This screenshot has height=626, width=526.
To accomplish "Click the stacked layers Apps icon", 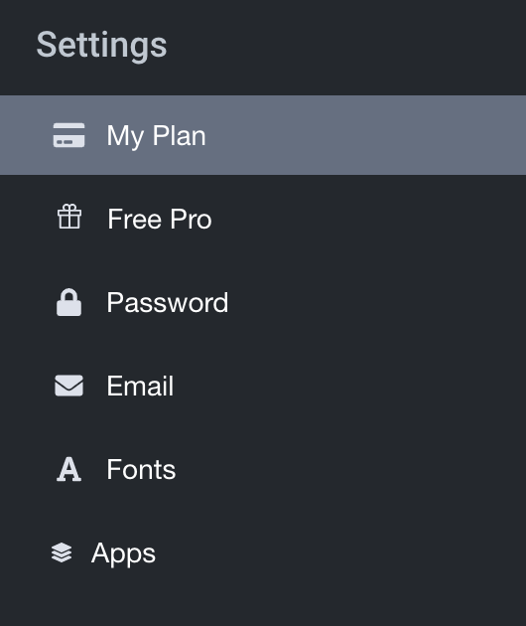I will pyautogui.click(x=62, y=552).
